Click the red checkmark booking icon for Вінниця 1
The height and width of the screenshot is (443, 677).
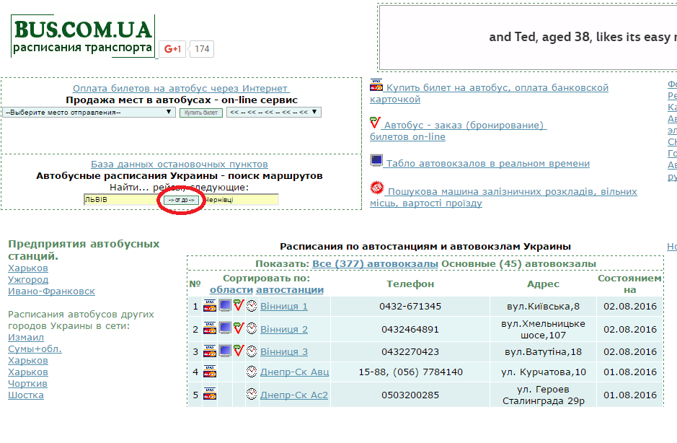point(239,306)
